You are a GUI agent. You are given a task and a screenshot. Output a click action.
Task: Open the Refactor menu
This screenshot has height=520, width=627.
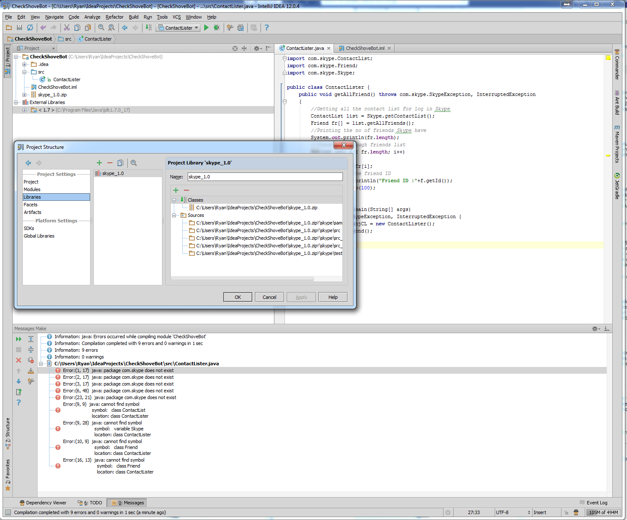(x=115, y=17)
